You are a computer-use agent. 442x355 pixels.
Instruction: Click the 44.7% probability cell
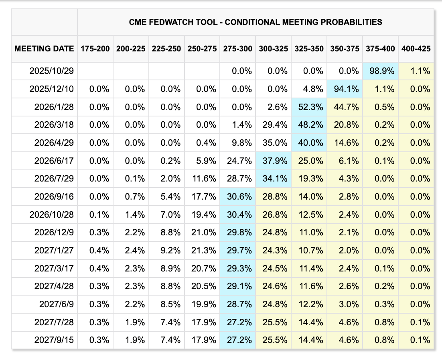coord(345,107)
